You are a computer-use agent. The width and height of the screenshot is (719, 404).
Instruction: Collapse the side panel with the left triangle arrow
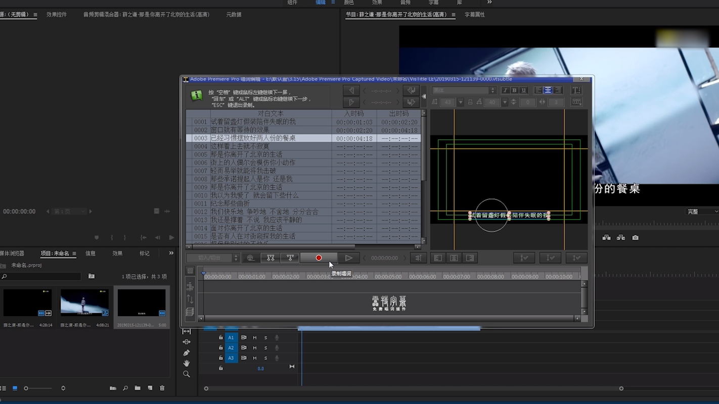point(424,96)
